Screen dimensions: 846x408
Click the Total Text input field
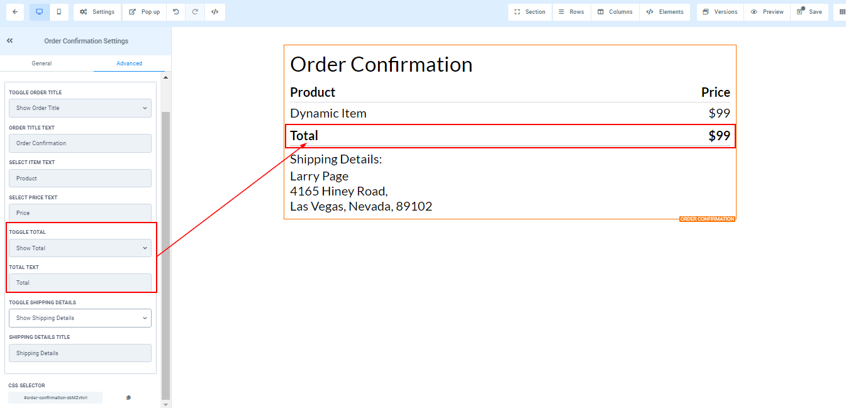pyautogui.click(x=80, y=283)
